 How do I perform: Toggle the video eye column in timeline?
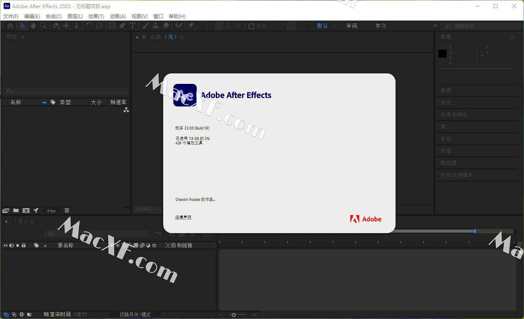pyautogui.click(x=6, y=245)
